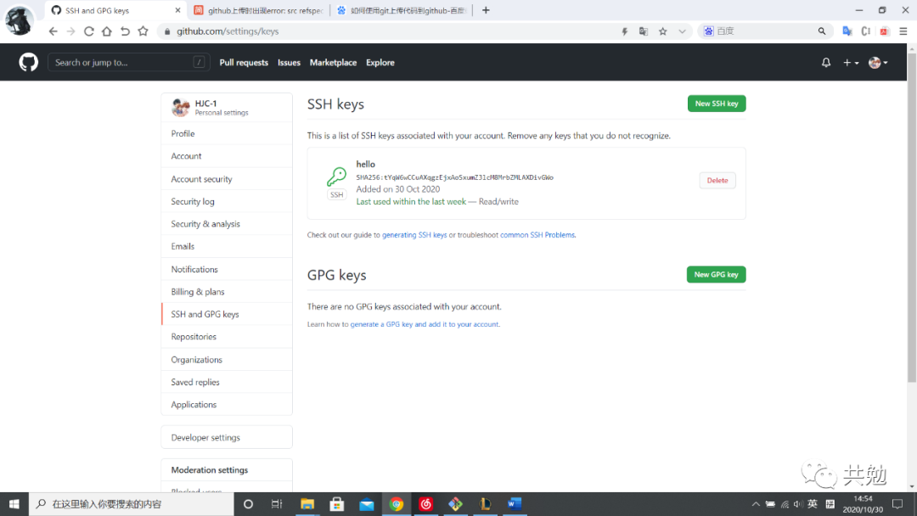The image size is (917, 516).
Task: Click the translate extension icon
Action: coord(847,31)
